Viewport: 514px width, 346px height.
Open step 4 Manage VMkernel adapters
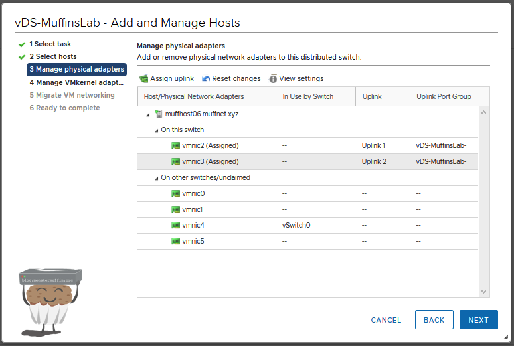pyautogui.click(x=76, y=82)
